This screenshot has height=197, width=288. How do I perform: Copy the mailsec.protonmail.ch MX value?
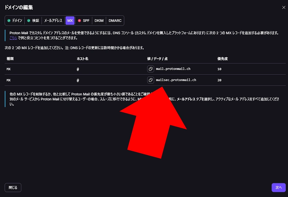[x=151, y=80]
